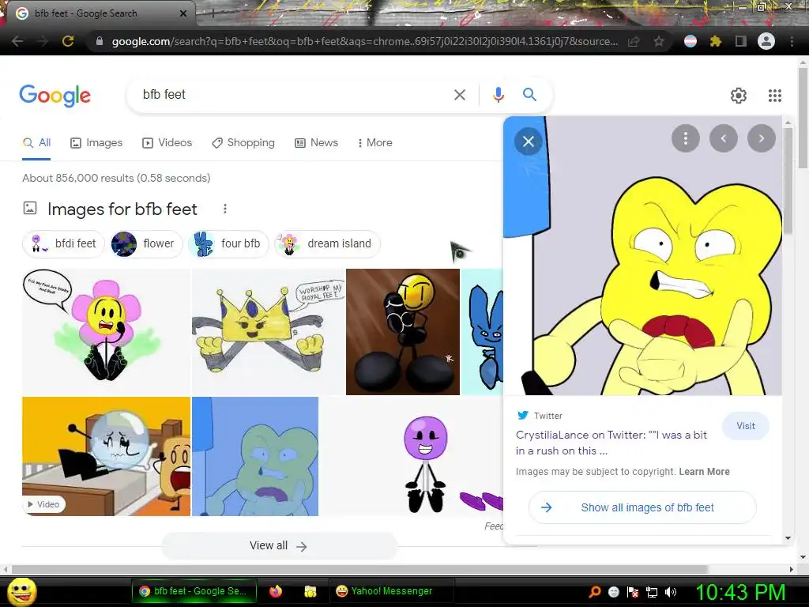Open pink flower character thumbnail
This screenshot has height=607, width=809.
(107, 331)
